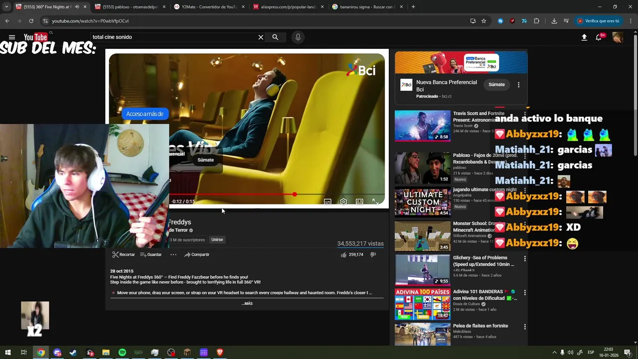Run search with magnifying glass button

(x=275, y=37)
